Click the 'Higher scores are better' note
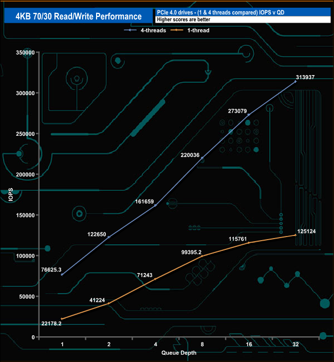The image size is (334, 362). (183, 20)
